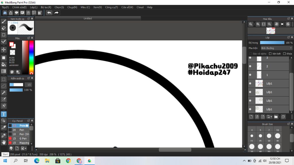294x165 pixels.
Task: Select the Eraser tool
Action: point(3,28)
